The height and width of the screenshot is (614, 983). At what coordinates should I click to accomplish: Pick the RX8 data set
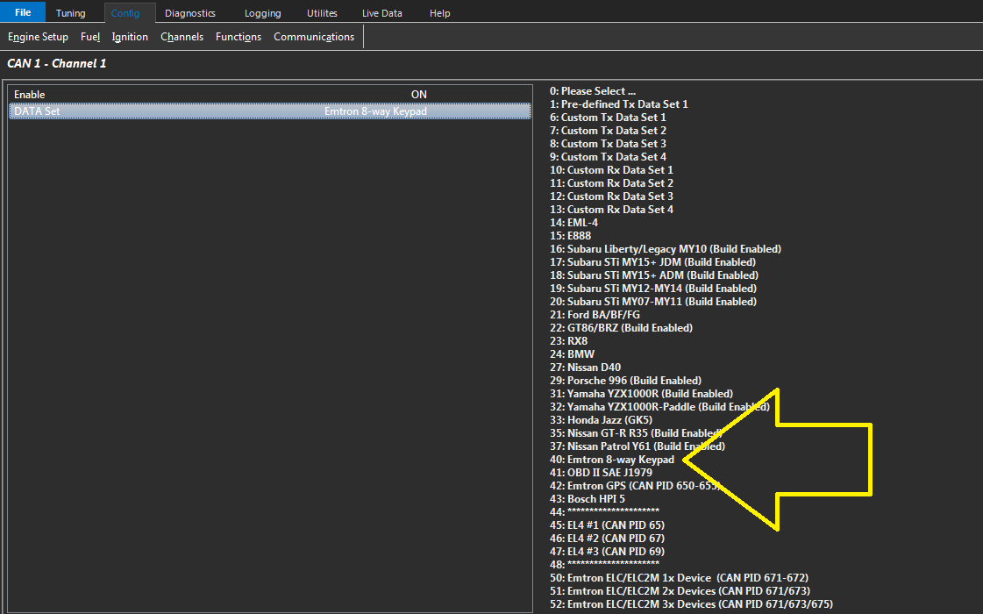point(568,341)
